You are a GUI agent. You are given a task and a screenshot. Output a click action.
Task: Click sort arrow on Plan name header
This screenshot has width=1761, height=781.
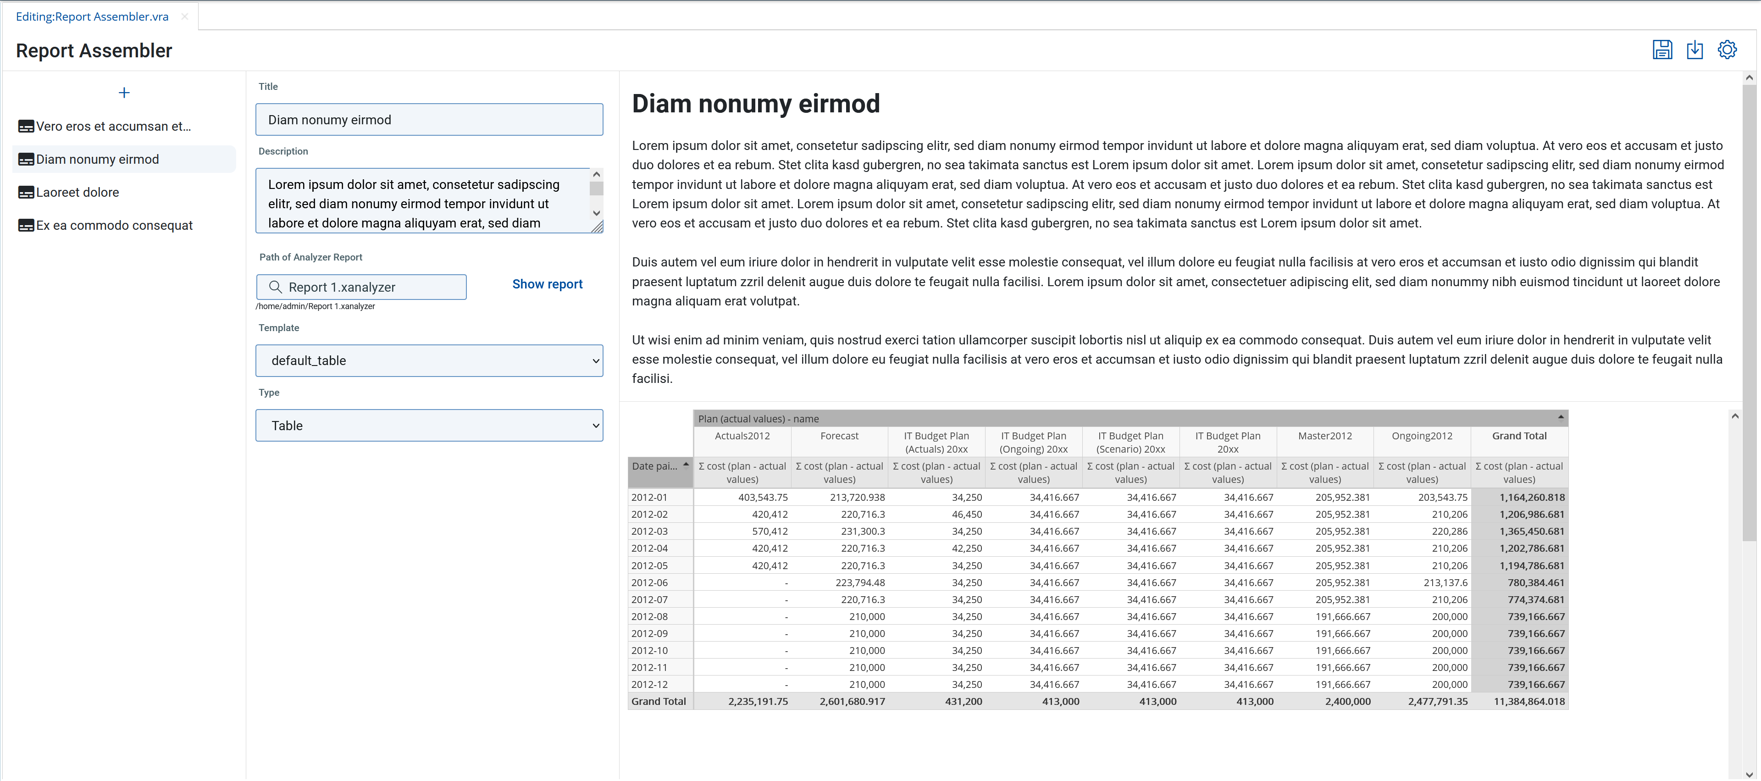pyautogui.click(x=1561, y=416)
